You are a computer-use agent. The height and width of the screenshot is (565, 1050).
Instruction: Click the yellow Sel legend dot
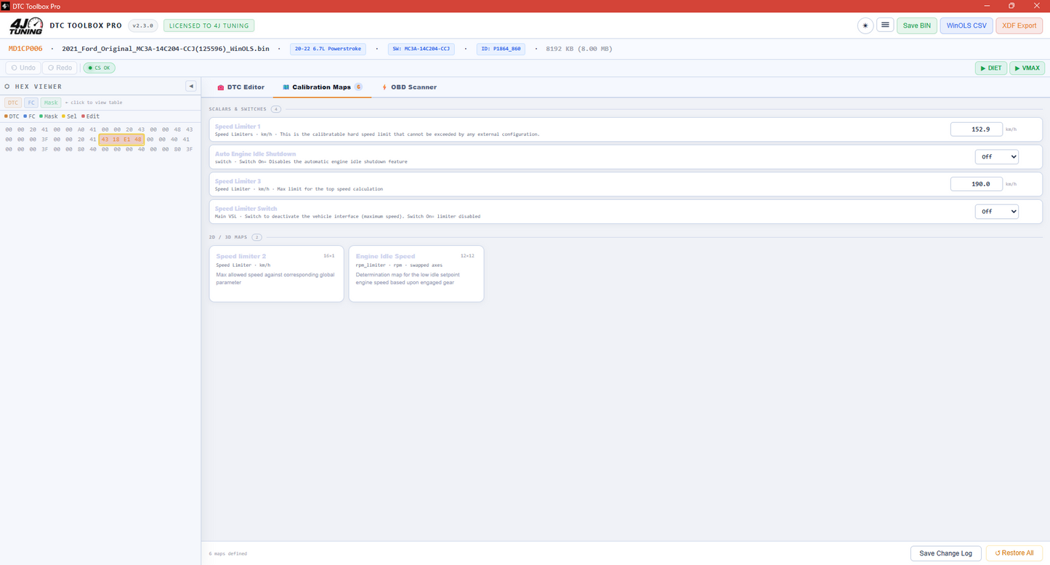[x=63, y=116]
